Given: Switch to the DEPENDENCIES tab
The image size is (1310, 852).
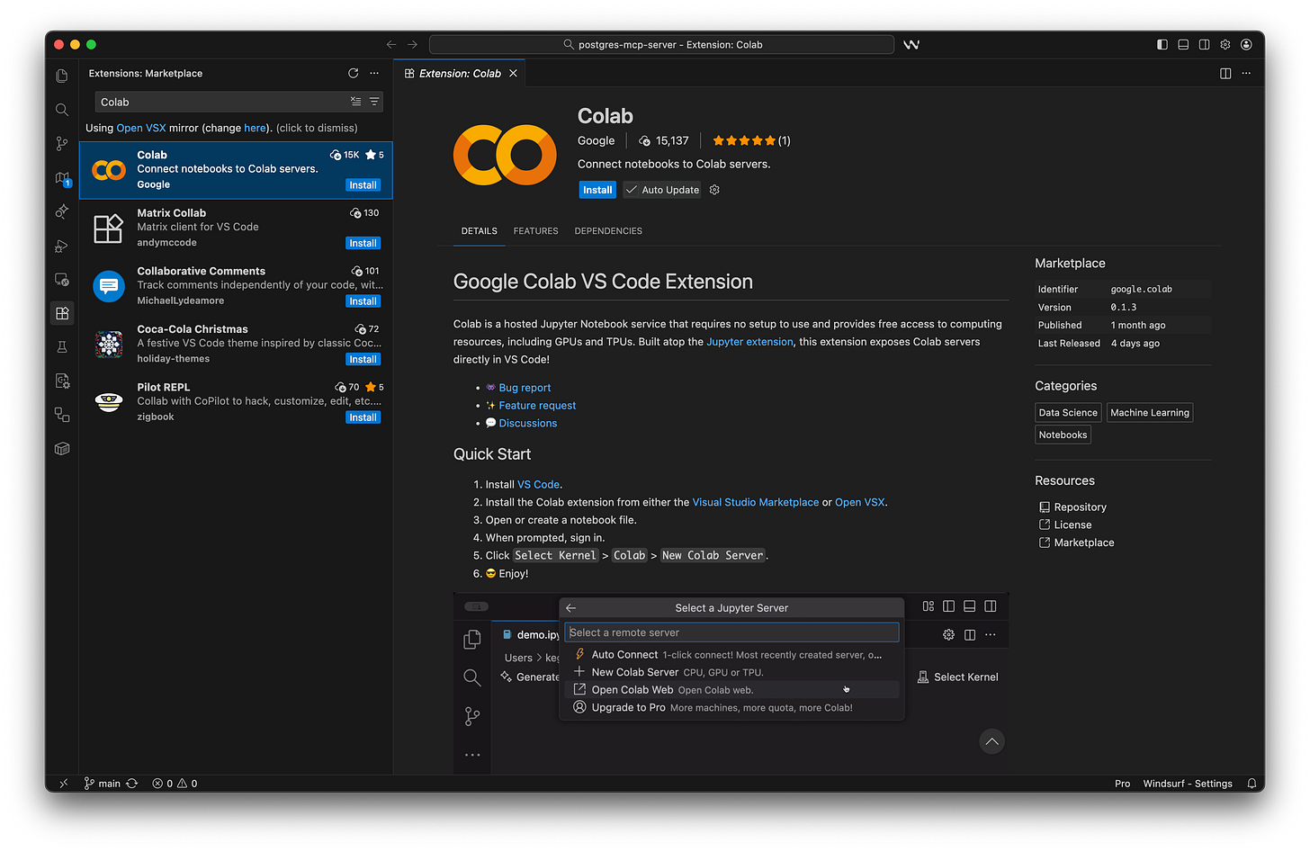Looking at the screenshot, I should (x=608, y=231).
